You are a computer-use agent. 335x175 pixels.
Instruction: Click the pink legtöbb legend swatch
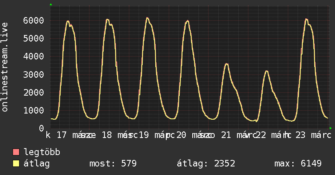[16, 152]
